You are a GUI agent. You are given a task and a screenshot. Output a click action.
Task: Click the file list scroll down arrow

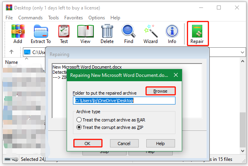242,151
